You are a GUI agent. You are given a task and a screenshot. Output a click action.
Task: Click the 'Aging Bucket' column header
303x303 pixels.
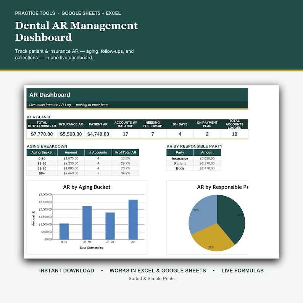pyautogui.click(x=42, y=152)
